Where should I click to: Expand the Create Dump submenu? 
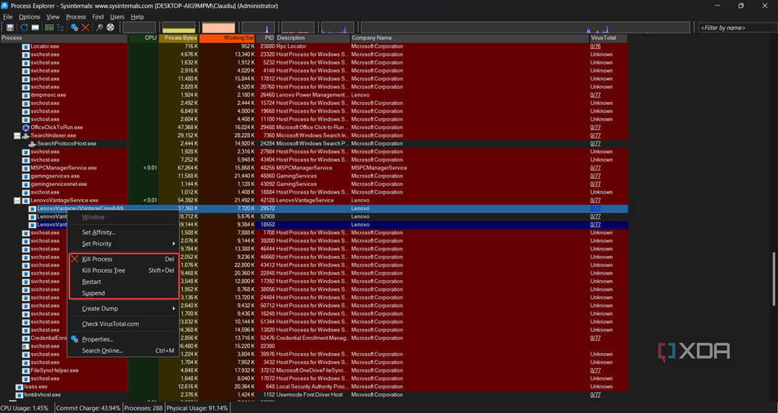click(x=123, y=308)
